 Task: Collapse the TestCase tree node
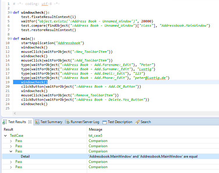6,136
